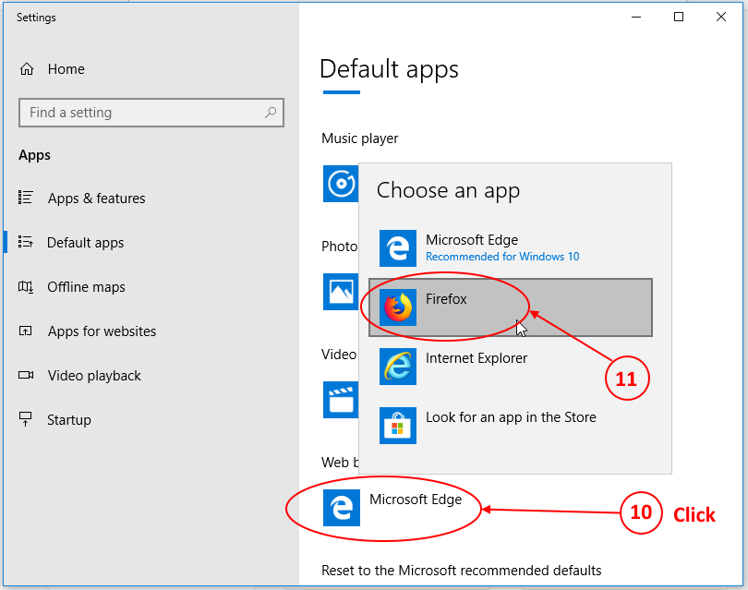Click the Default apps sidebar icon
748x590 pixels.
(x=25, y=242)
